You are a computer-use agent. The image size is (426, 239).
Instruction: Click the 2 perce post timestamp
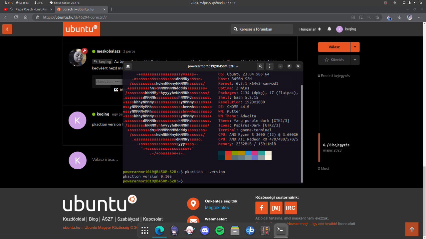(x=129, y=51)
